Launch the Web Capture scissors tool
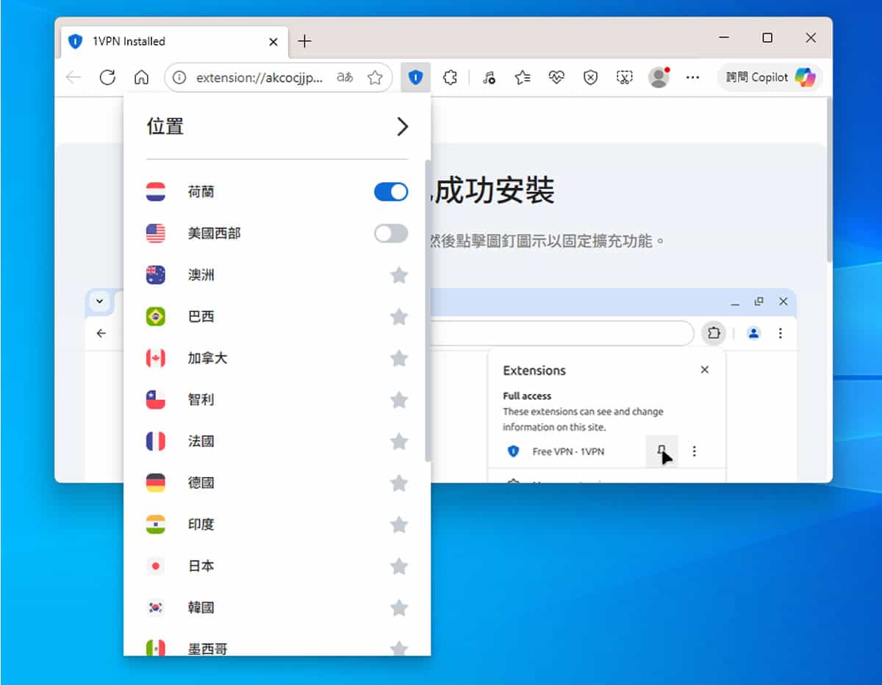Image resolution: width=882 pixels, height=685 pixels. [x=625, y=77]
